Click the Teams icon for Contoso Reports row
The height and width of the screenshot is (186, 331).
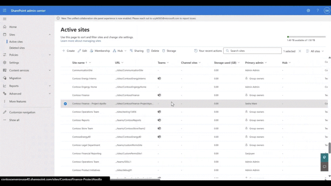[159, 120]
